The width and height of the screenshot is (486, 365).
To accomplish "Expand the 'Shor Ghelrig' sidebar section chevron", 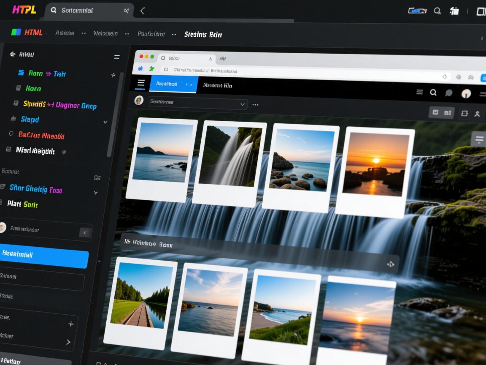I will [x=95, y=193].
